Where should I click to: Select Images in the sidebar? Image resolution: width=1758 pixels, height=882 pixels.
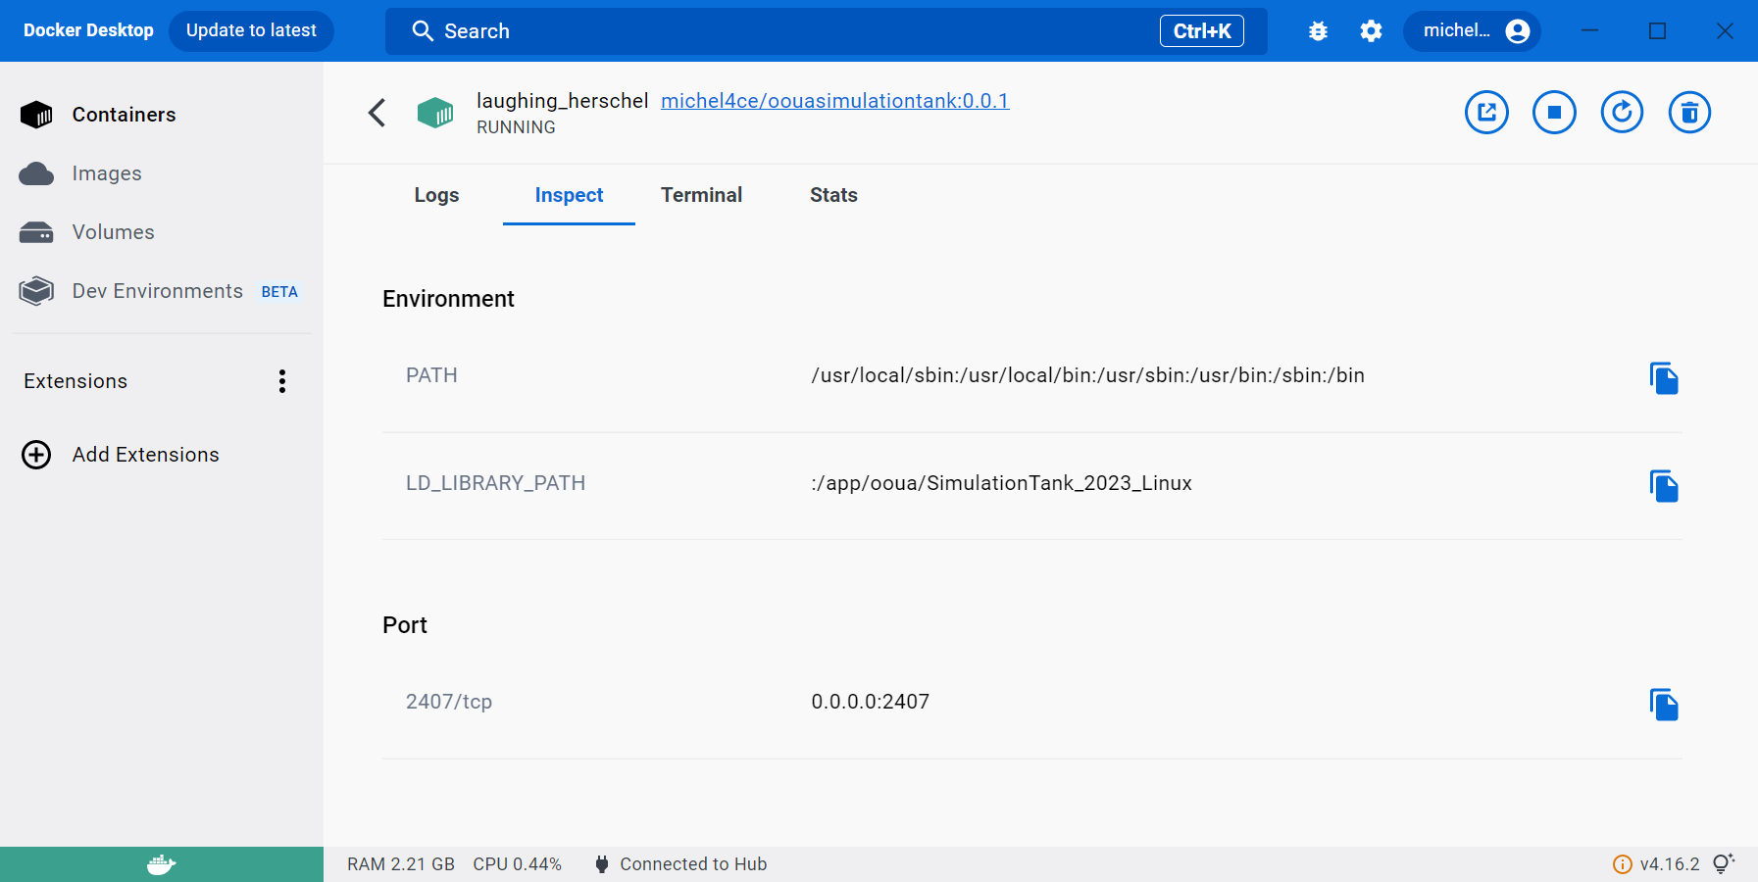107,173
